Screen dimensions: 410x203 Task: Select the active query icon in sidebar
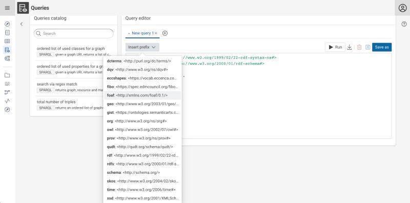coord(7,50)
